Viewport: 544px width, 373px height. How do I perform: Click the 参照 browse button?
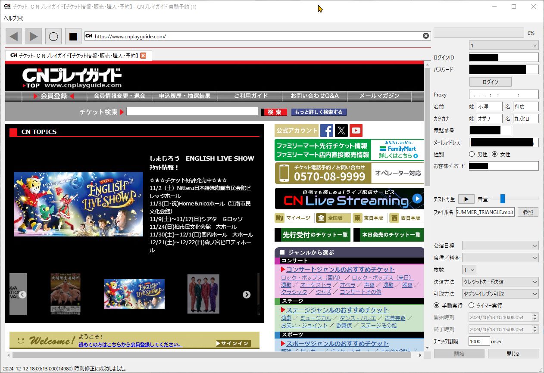click(x=528, y=212)
